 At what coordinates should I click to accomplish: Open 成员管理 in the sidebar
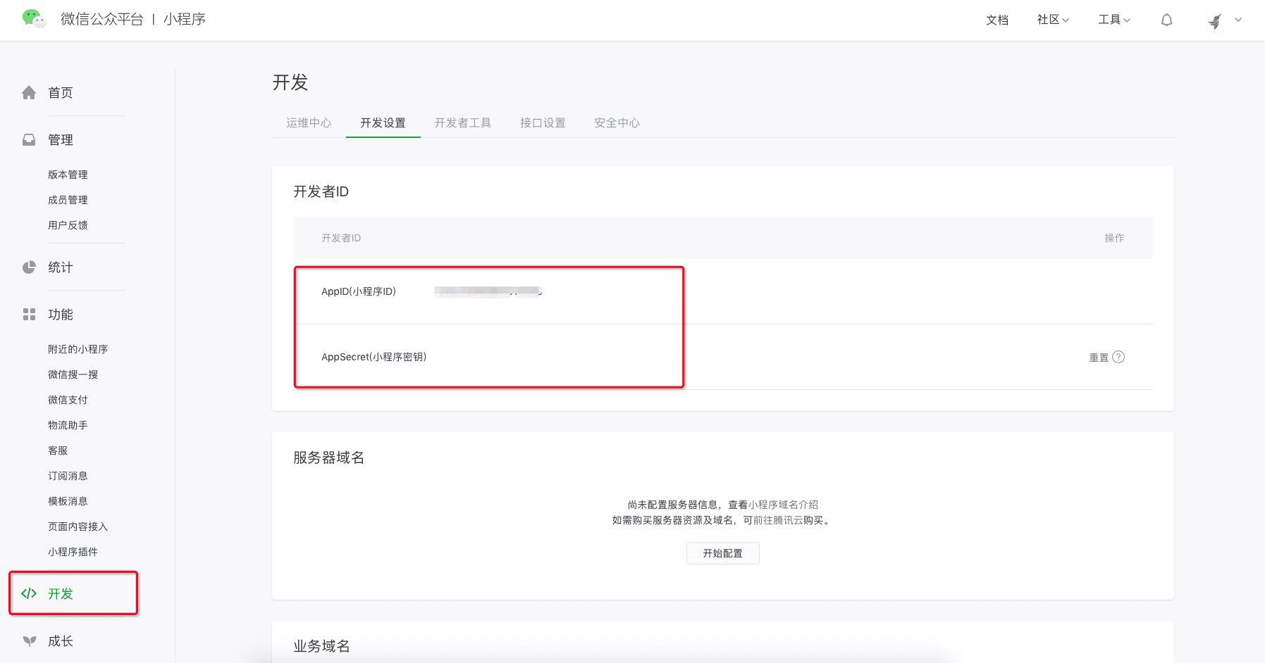pos(68,200)
